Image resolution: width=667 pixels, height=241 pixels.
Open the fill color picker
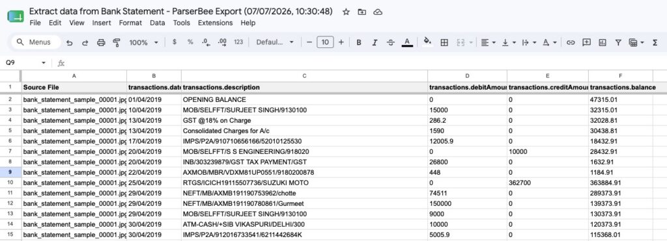(428, 42)
